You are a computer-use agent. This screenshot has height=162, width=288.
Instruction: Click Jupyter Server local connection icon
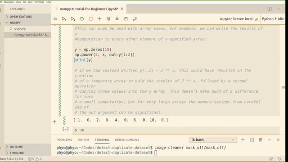coord(256,19)
